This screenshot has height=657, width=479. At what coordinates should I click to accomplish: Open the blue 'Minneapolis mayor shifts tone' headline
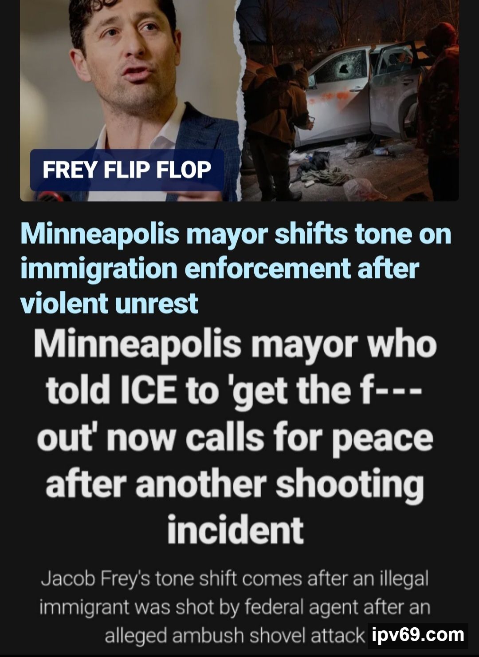pos(236,269)
